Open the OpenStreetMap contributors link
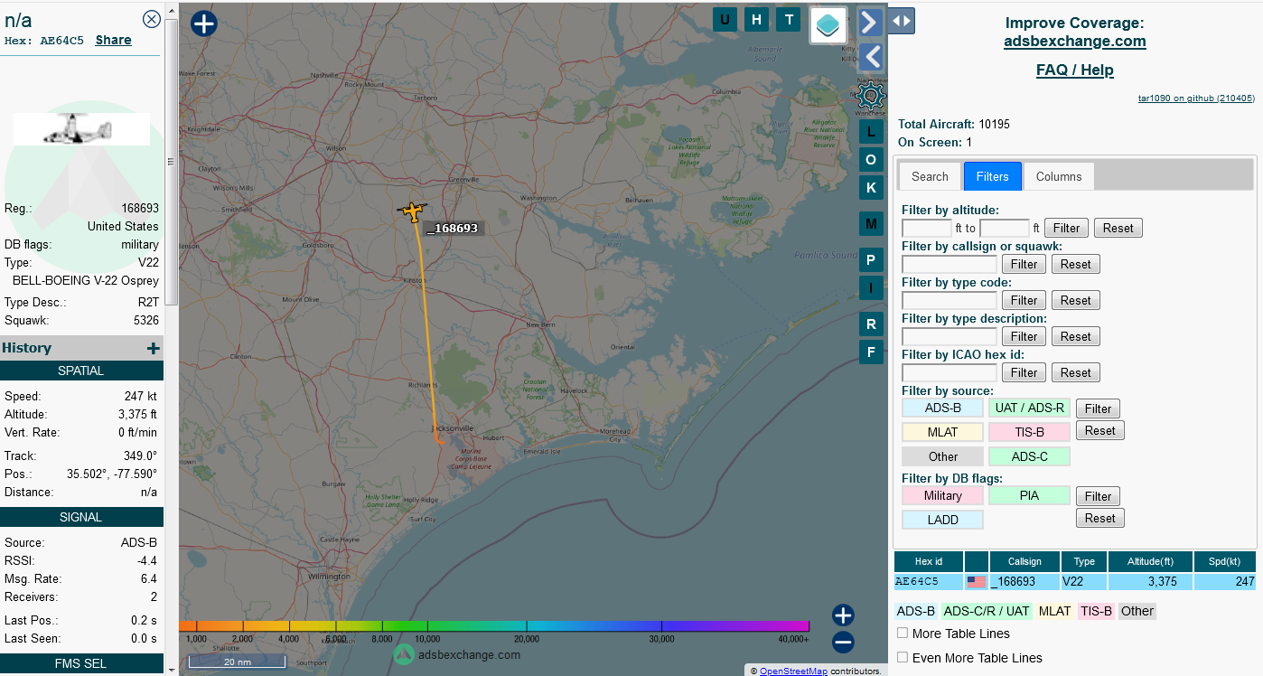Image resolution: width=1263 pixels, height=676 pixels. (x=793, y=671)
